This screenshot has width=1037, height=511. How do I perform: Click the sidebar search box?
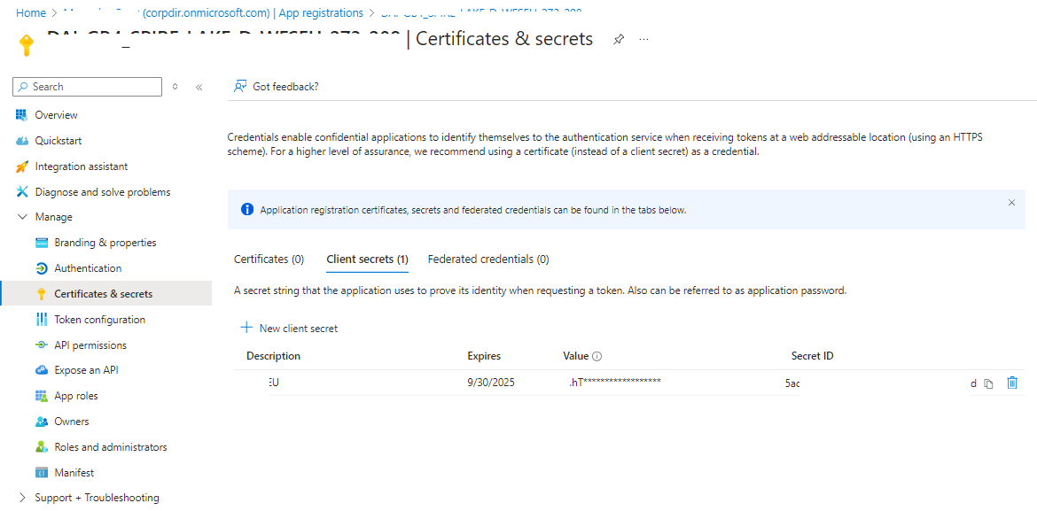coord(86,86)
